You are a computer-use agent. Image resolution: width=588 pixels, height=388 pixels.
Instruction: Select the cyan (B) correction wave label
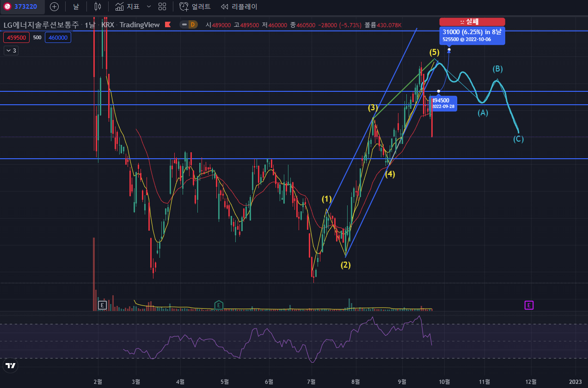pos(497,69)
